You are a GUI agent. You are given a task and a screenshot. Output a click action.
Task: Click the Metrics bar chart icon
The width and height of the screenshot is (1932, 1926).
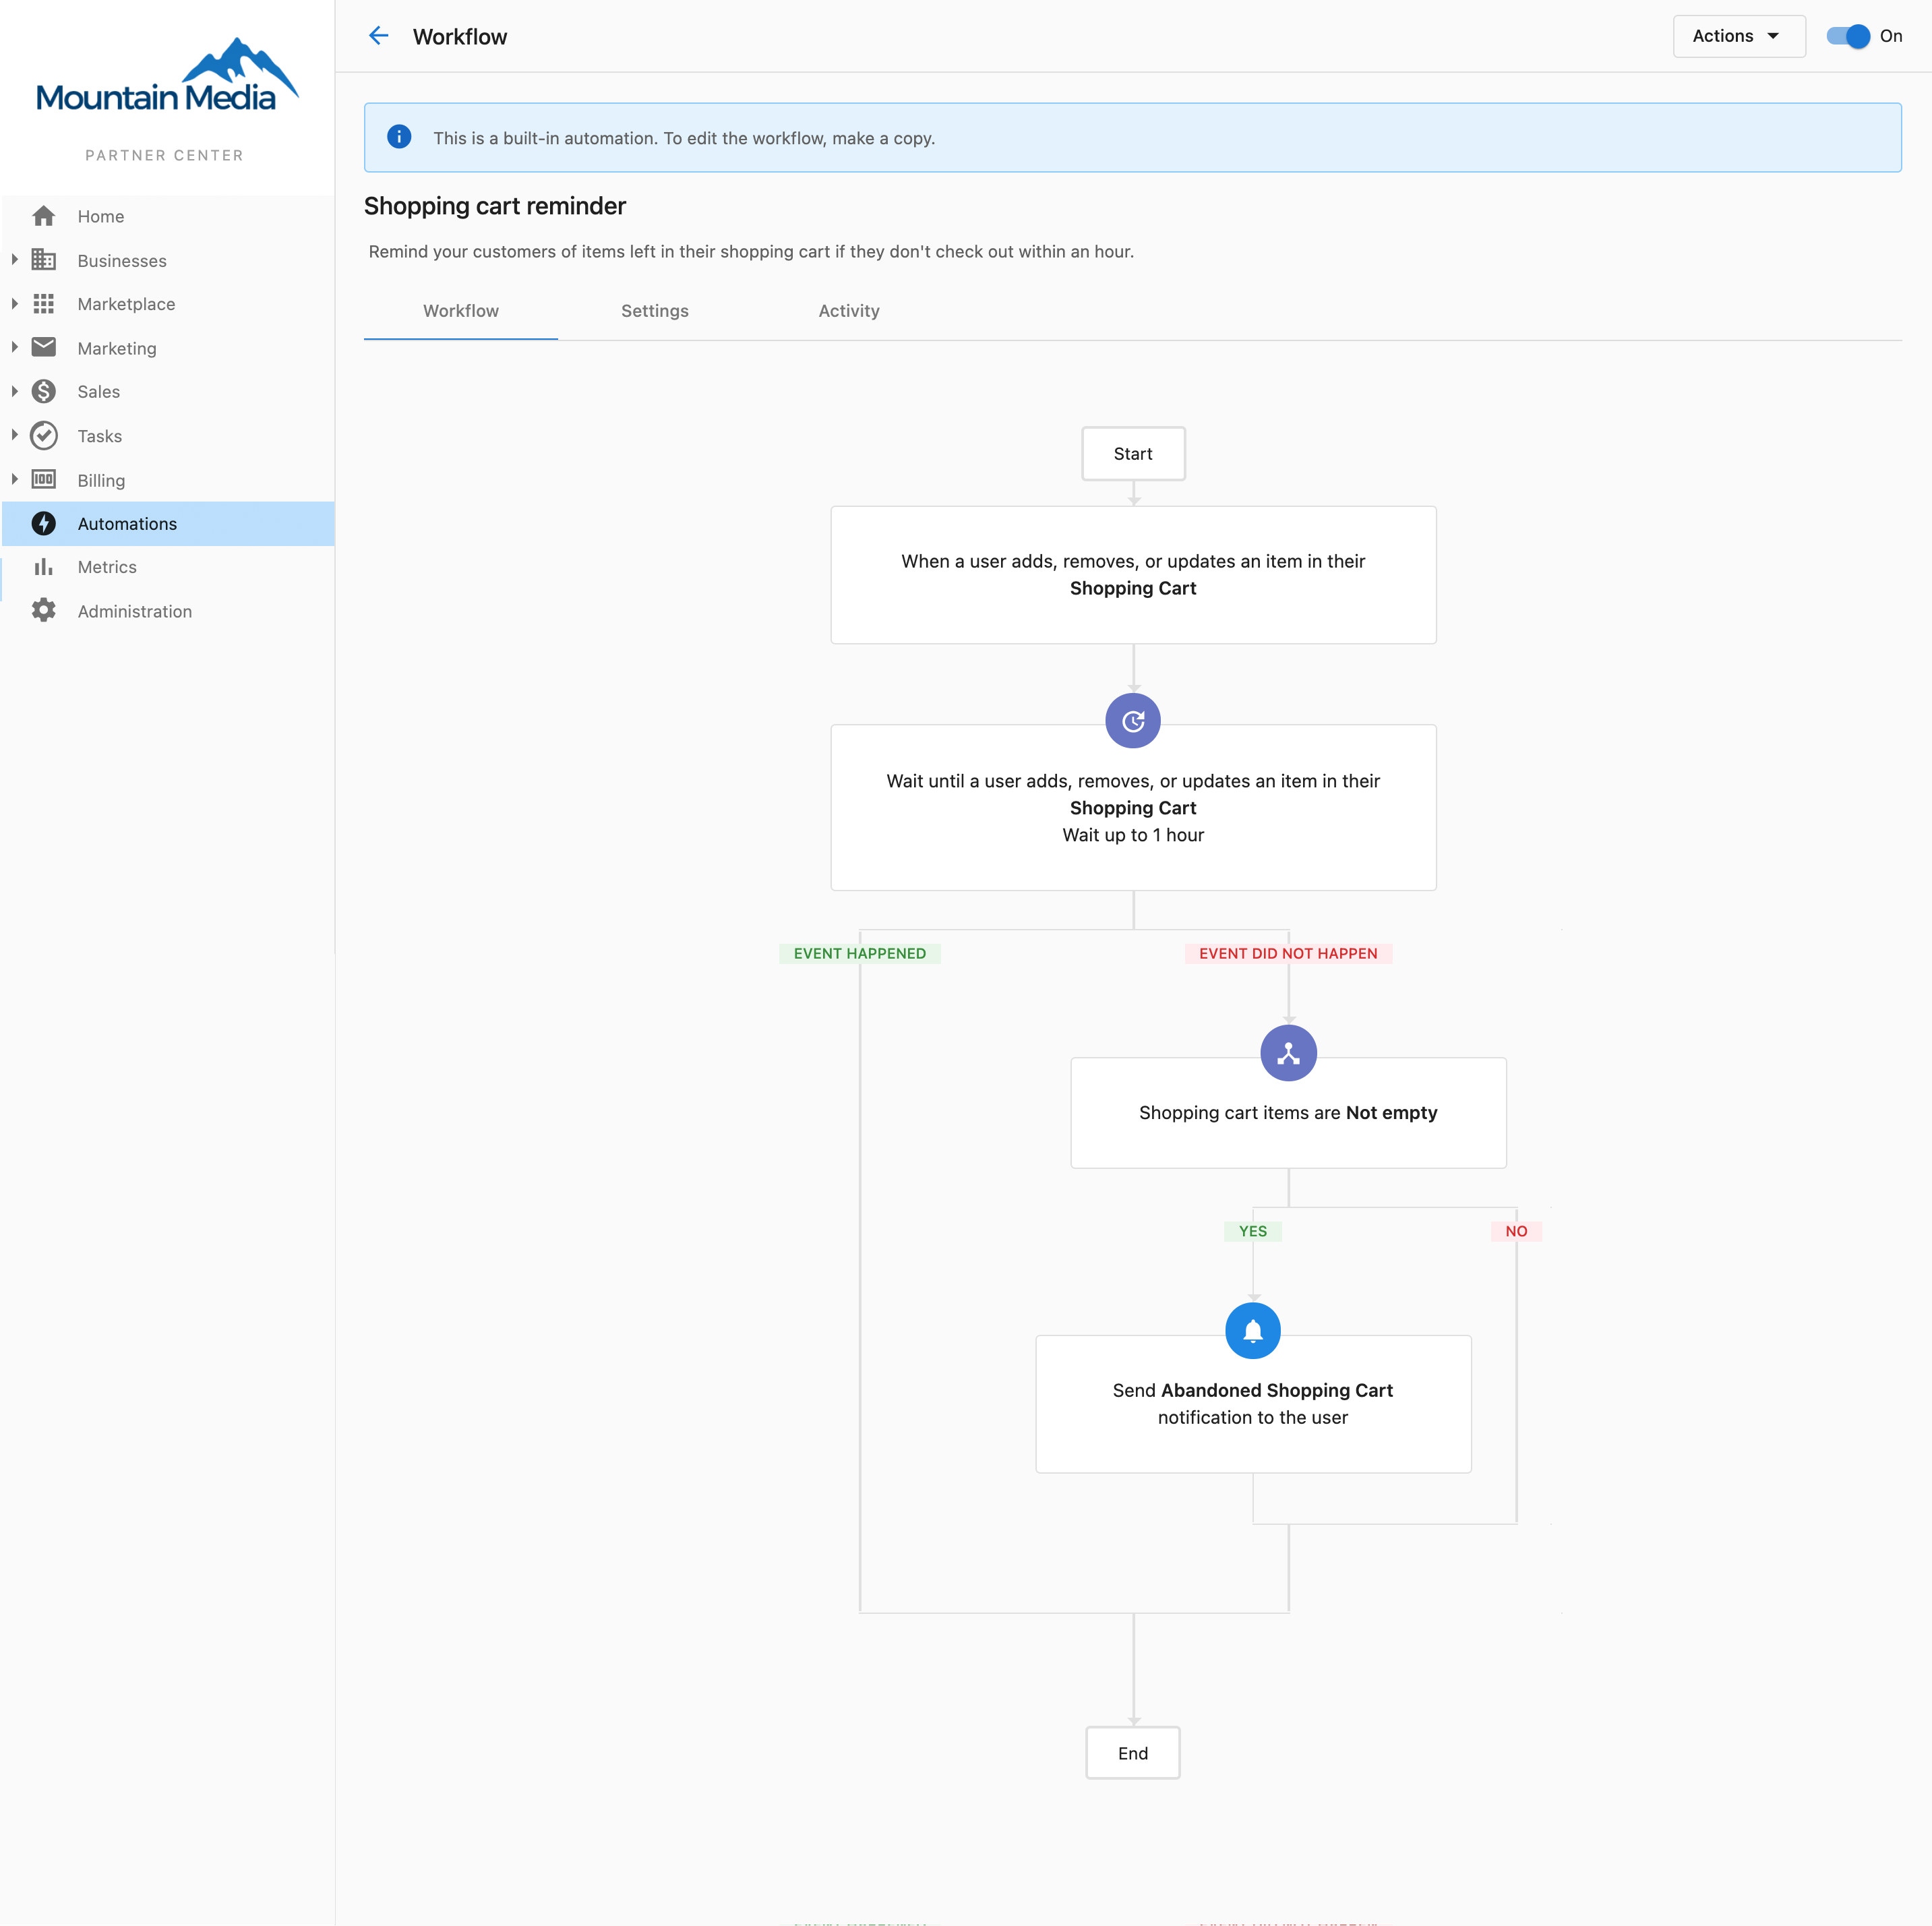coord(43,567)
